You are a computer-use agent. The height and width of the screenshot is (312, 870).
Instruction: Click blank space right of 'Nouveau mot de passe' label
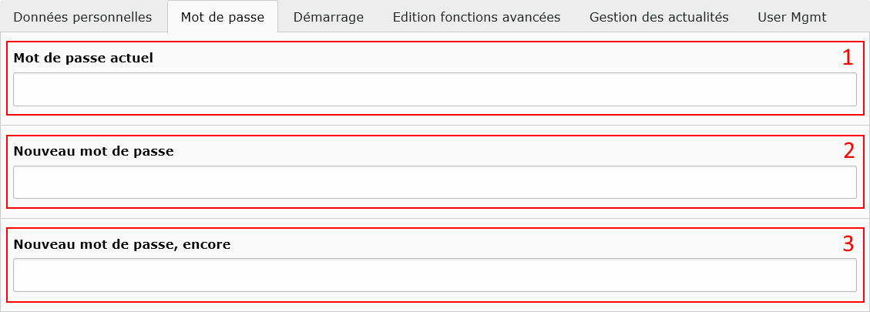pyautogui.click(x=462, y=151)
